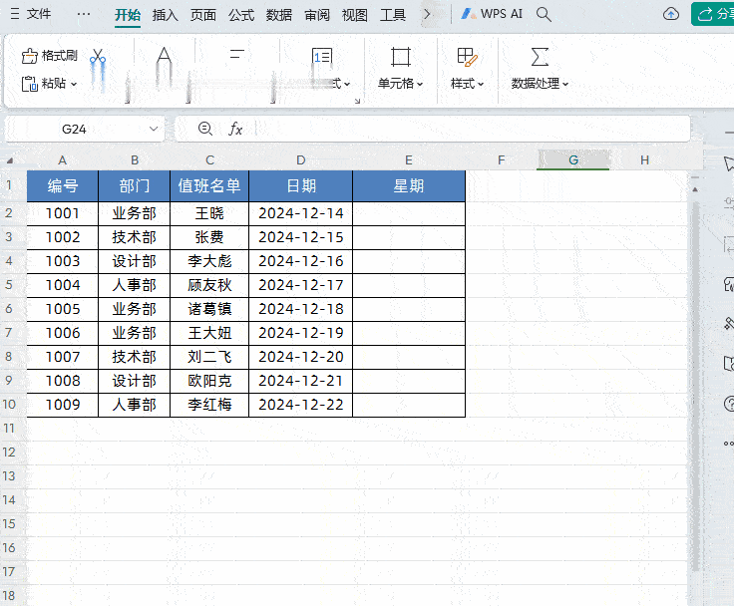The height and width of the screenshot is (606, 734).
Task: Select cell containing 1005
Action: [x=63, y=309]
